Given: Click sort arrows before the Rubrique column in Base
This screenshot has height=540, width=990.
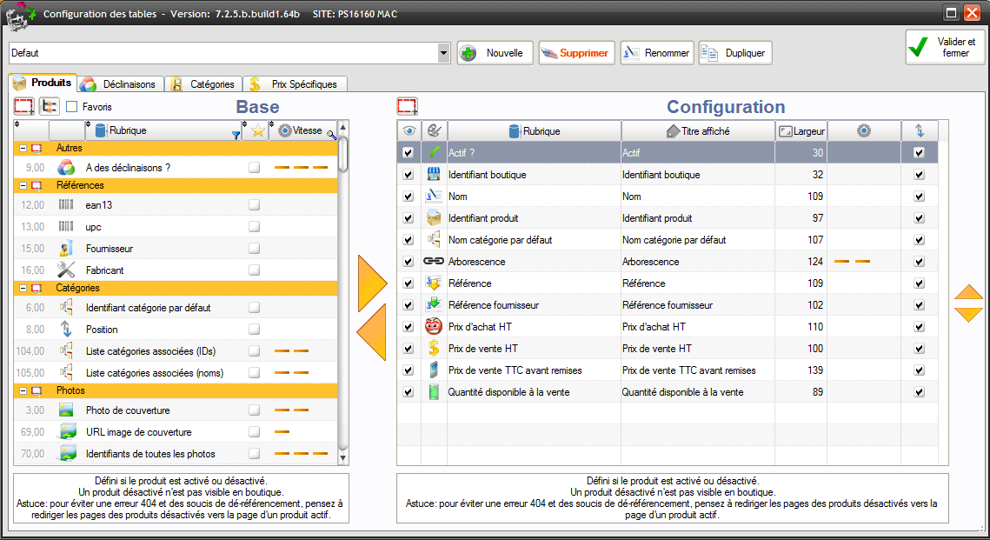Looking at the screenshot, I should pyautogui.click(x=88, y=123).
